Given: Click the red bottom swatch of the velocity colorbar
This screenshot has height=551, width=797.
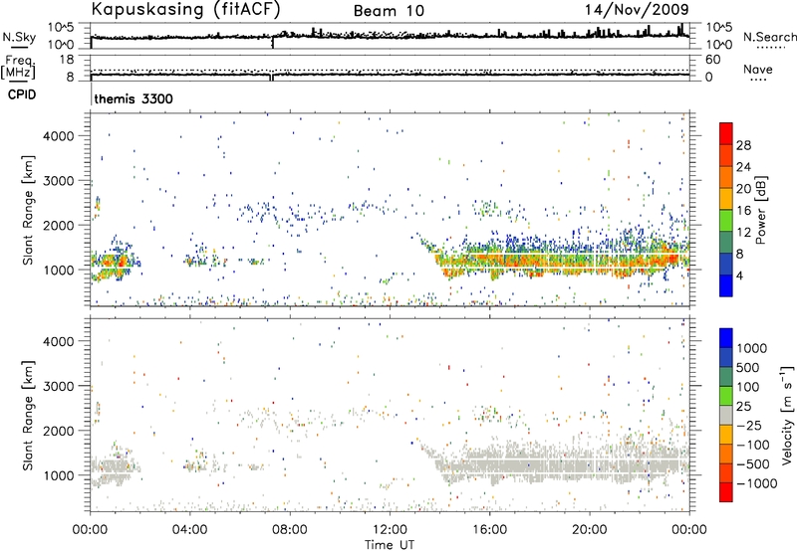Looking at the screenshot, I should 726,492.
